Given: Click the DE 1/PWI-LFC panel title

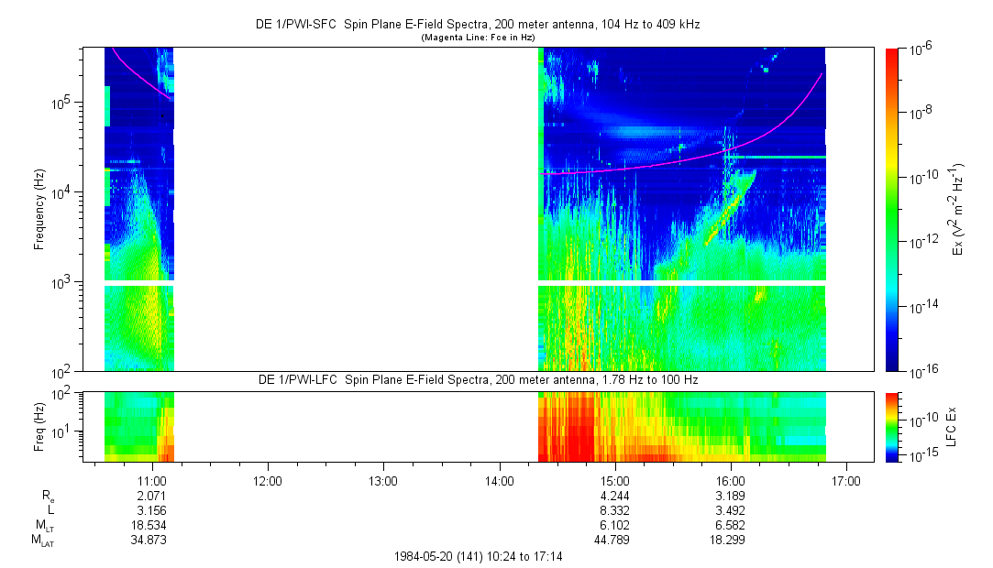Looking at the screenshot, I should pos(477,379).
